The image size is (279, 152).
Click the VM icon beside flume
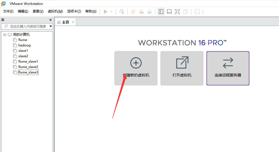click(15, 40)
